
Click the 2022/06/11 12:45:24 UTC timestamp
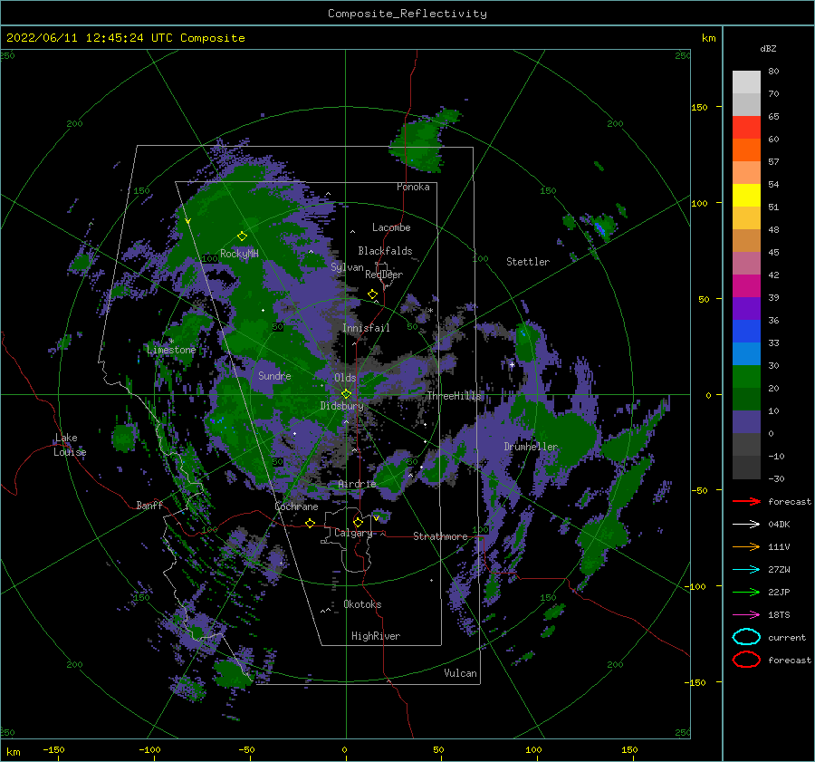click(126, 37)
